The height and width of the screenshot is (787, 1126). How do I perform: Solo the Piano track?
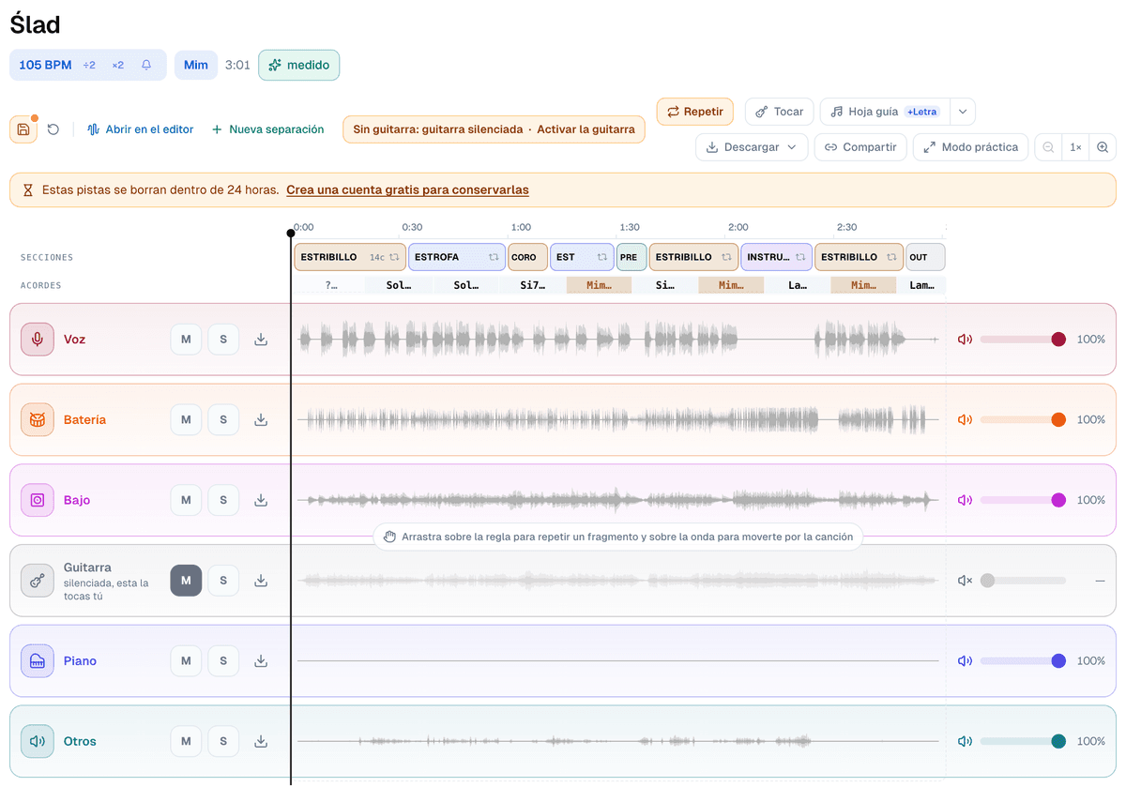click(x=223, y=660)
